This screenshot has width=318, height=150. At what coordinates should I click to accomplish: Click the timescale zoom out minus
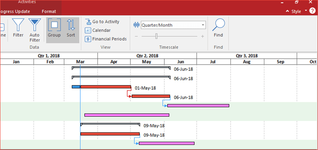[x=136, y=36]
